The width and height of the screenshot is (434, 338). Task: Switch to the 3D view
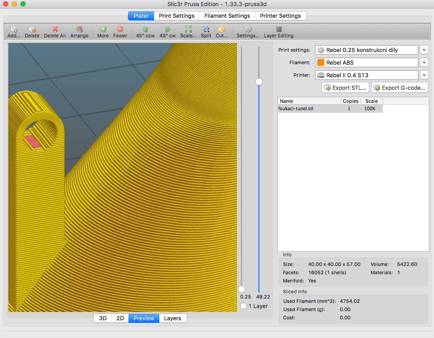click(x=103, y=318)
